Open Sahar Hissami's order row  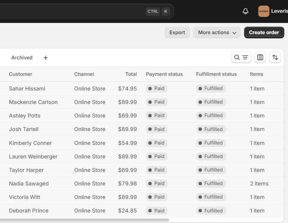click(x=27, y=89)
